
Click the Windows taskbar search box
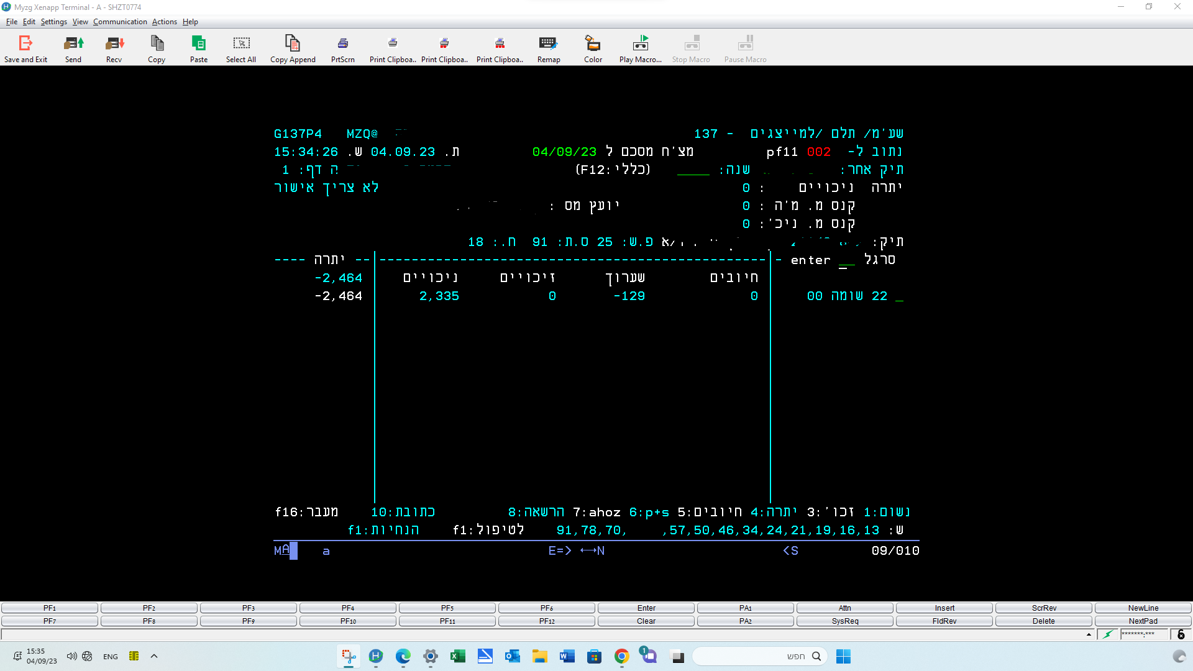pos(759,656)
